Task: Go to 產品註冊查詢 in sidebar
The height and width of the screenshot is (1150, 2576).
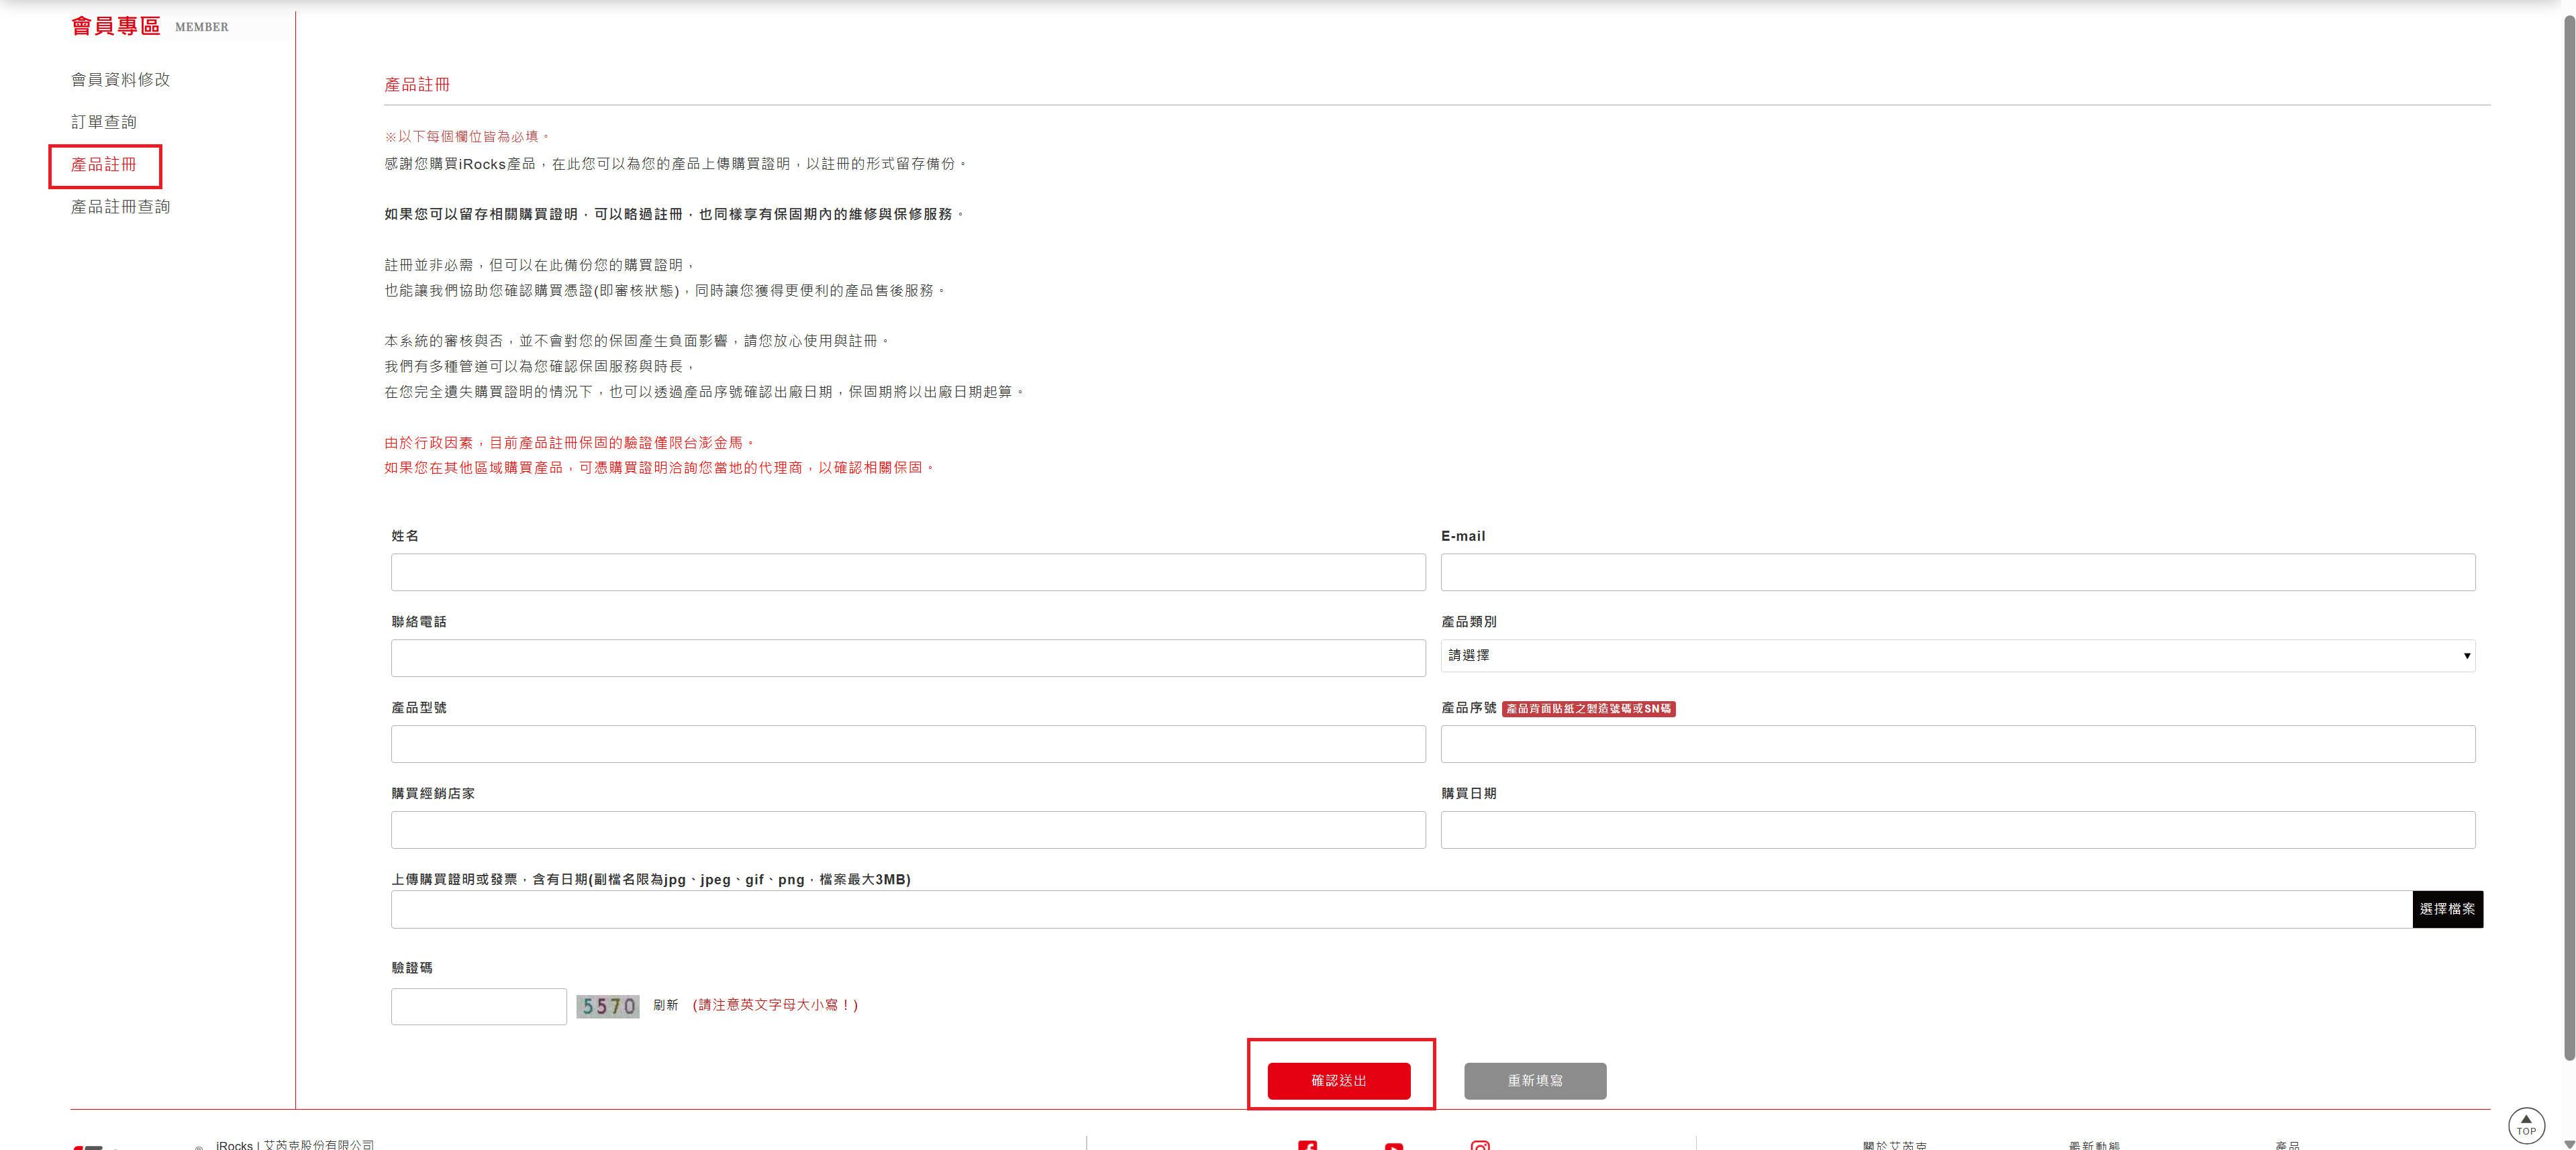Action: 120,207
